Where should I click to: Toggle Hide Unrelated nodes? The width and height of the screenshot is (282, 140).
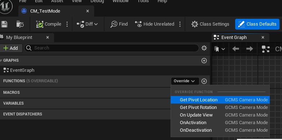[154, 24]
